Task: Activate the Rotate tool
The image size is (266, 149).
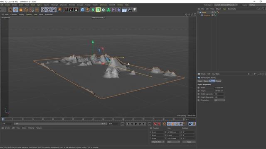Action: [x=26, y=10]
